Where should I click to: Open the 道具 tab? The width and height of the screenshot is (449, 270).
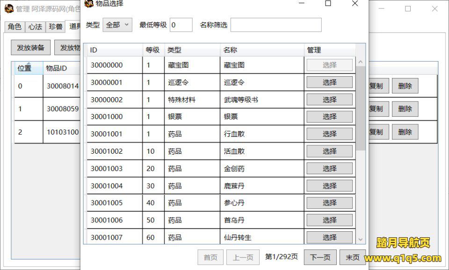(74, 27)
